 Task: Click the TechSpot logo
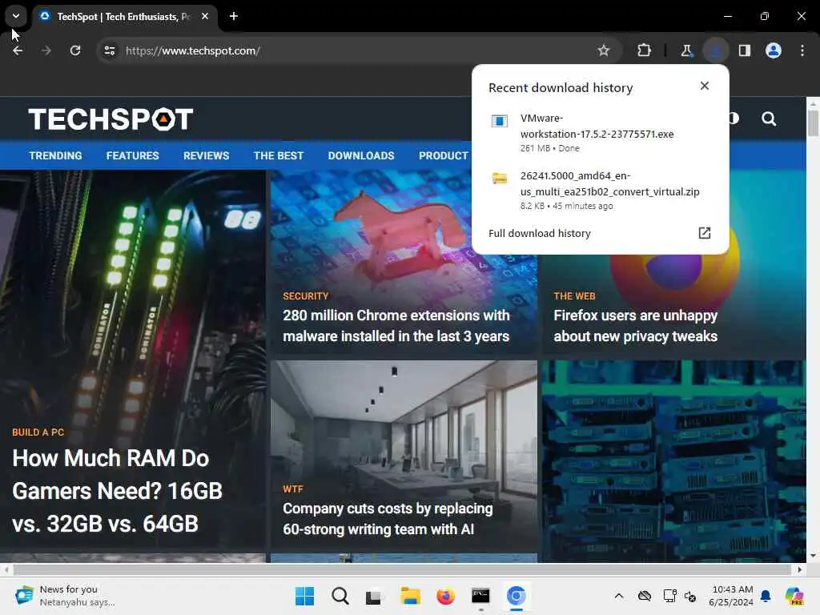coord(111,119)
